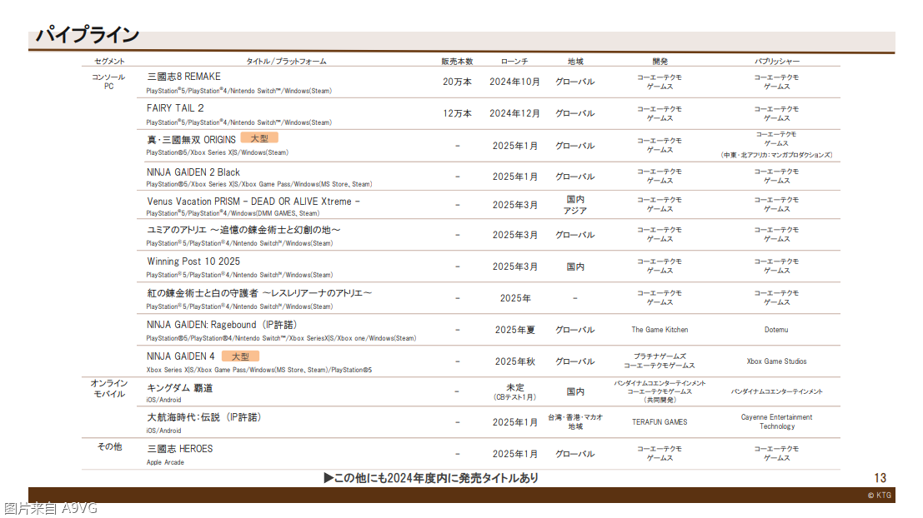
Task: Select the キングダム 覇道 title
Action: coord(179,388)
